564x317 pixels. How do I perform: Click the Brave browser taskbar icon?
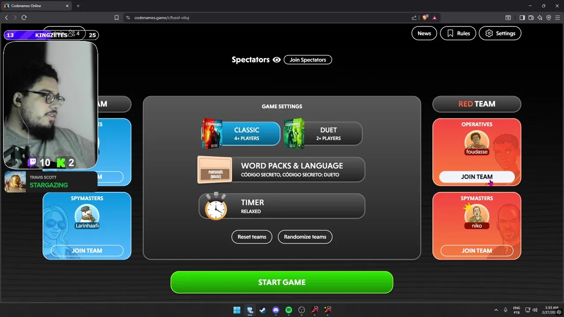(x=250, y=310)
